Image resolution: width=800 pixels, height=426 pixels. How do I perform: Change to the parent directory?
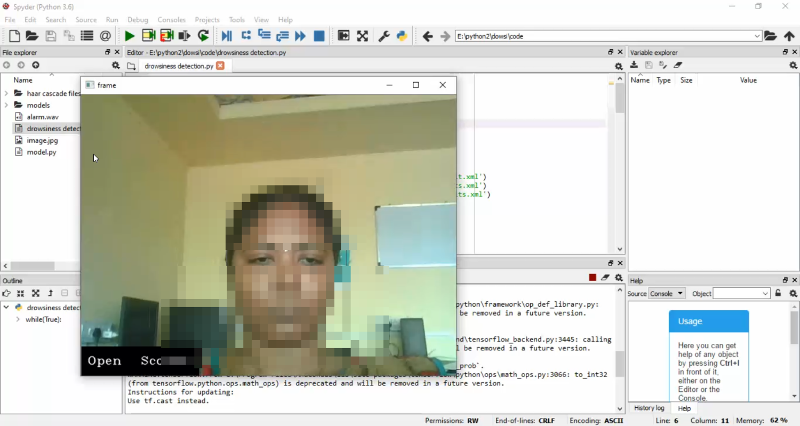789,36
